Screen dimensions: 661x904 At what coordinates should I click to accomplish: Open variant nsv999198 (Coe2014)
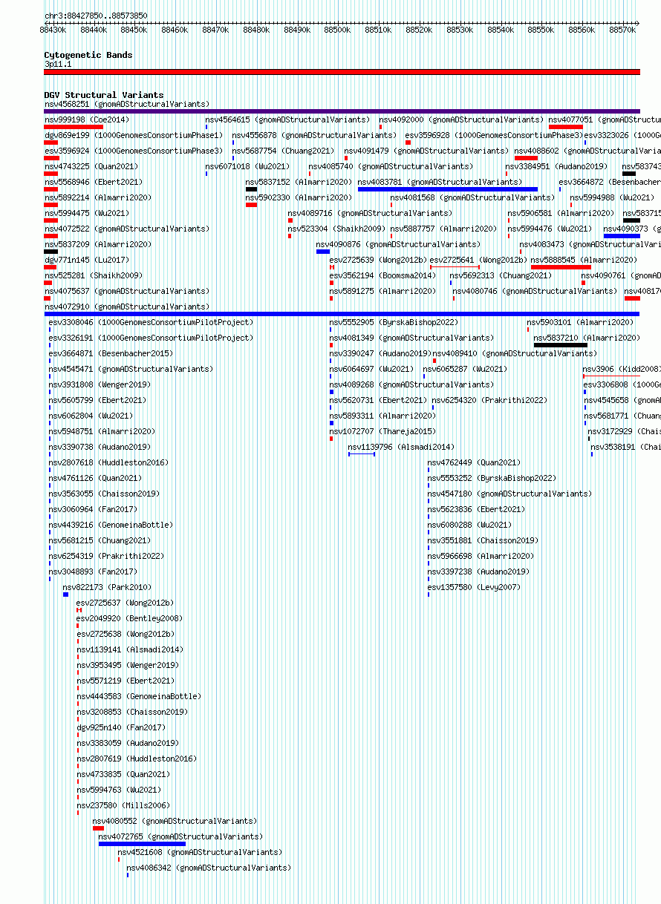[87, 119]
